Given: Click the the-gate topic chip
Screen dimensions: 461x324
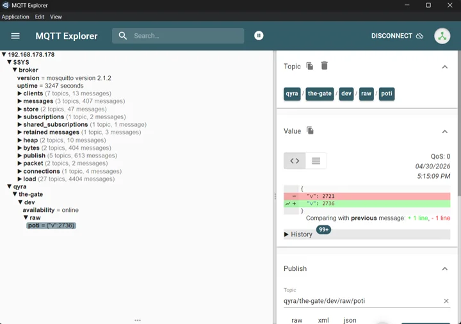Looking at the screenshot, I should 319,93.
